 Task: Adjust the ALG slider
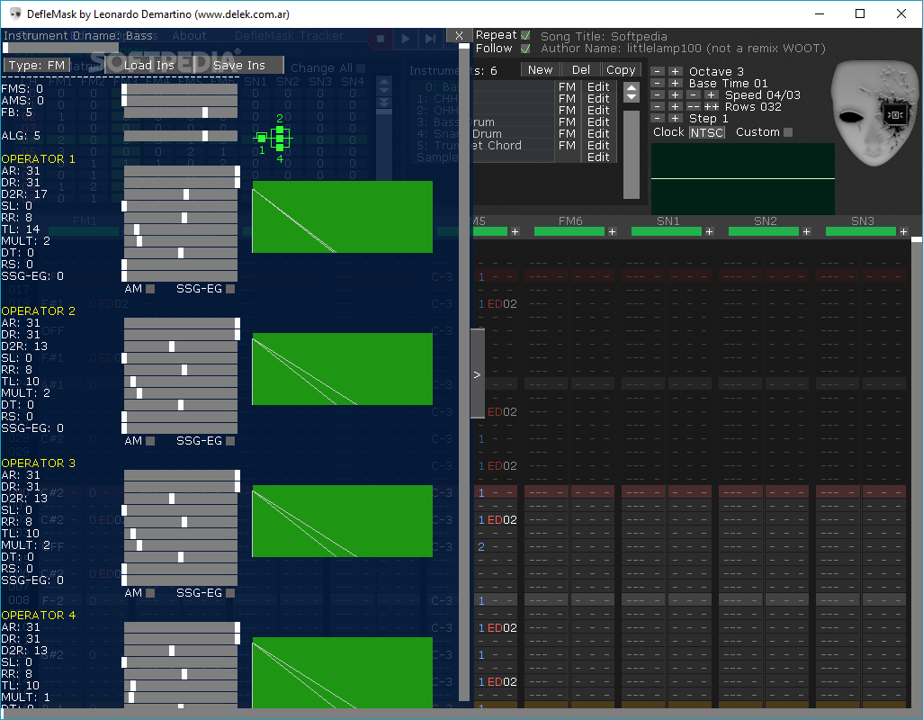point(181,136)
